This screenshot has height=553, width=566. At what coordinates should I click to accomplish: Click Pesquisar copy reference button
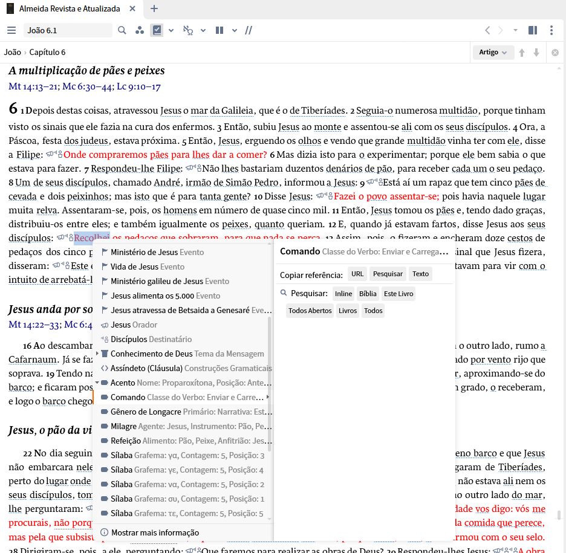tap(388, 274)
